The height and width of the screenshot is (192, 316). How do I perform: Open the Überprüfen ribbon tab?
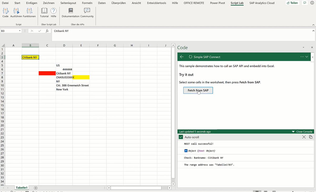(x=118, y=3)
